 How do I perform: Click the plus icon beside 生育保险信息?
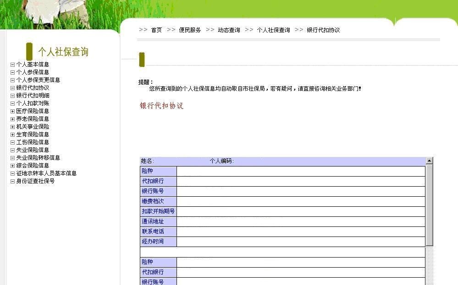[12, 134]
